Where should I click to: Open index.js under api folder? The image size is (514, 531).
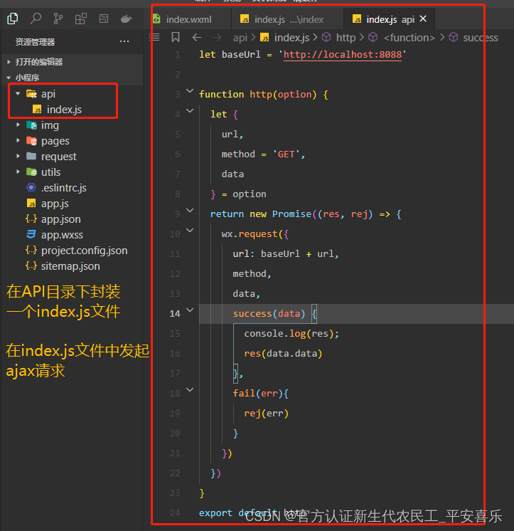pos(64,110)
